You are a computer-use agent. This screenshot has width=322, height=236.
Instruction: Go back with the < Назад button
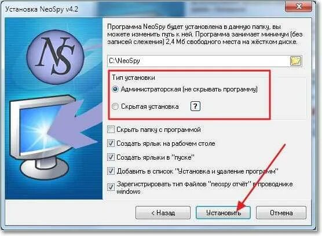(163, 213)
